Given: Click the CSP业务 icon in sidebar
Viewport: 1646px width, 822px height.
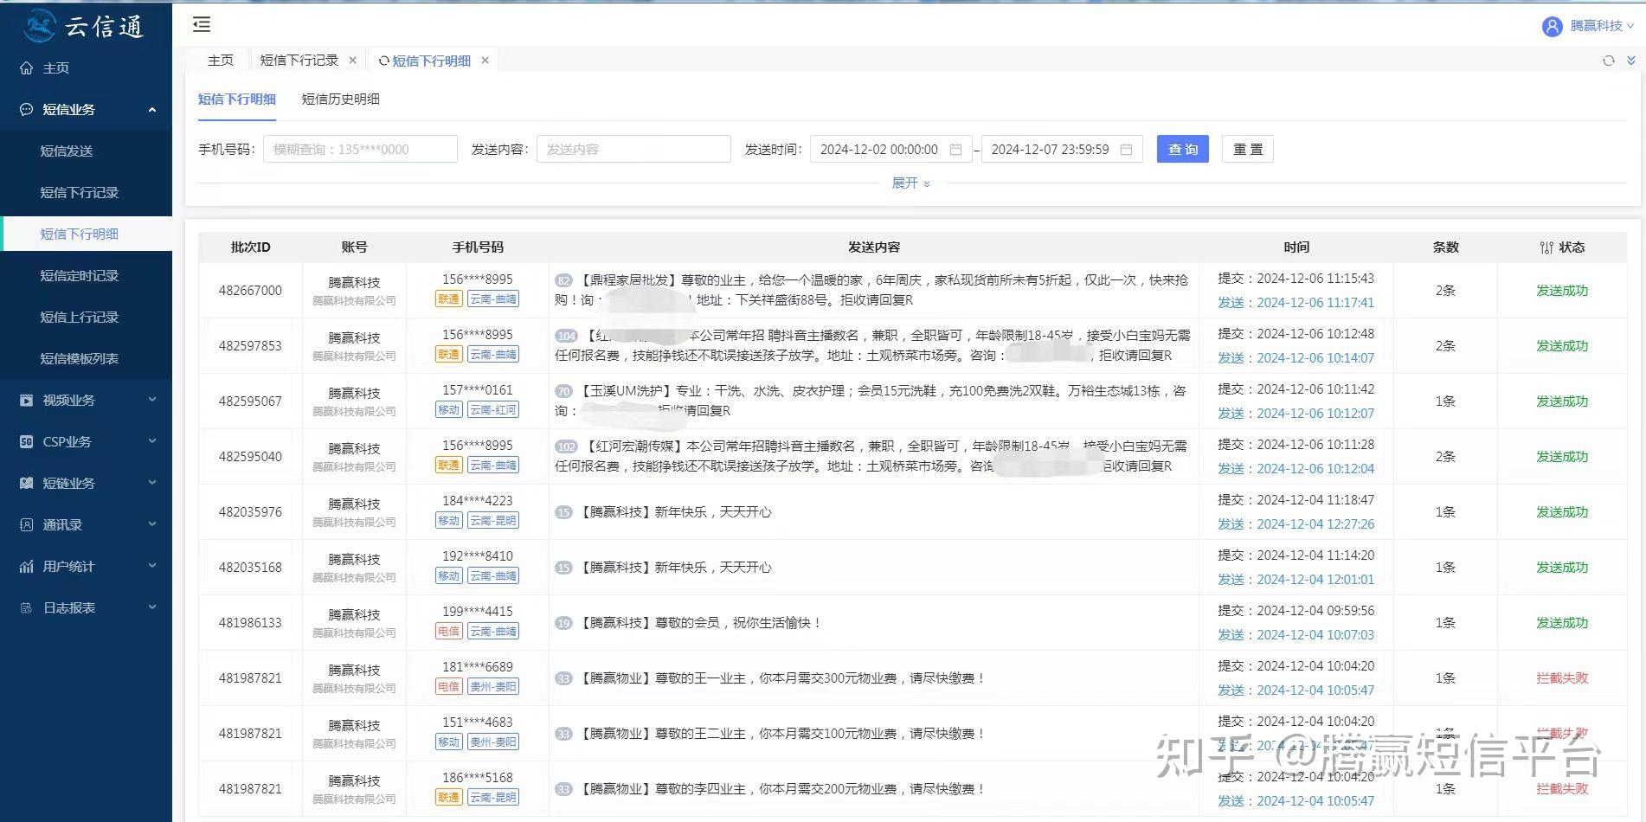Looking at the screenshot, I should (26, 442).
